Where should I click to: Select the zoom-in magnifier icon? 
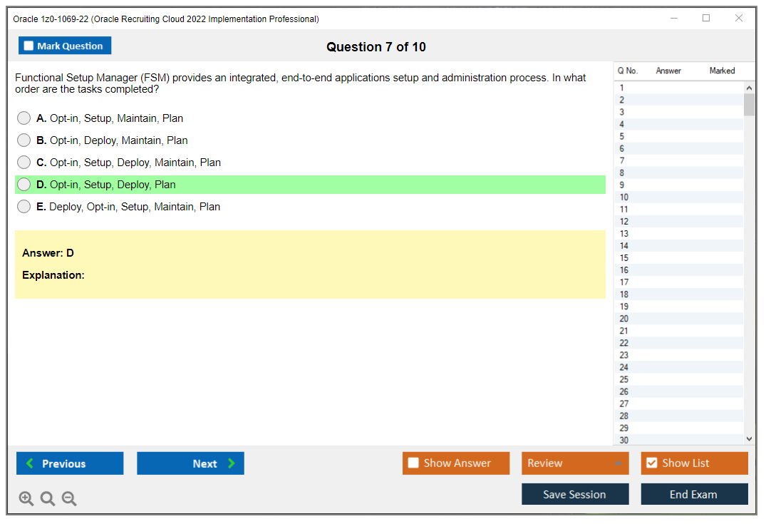[x=26, y=498]
